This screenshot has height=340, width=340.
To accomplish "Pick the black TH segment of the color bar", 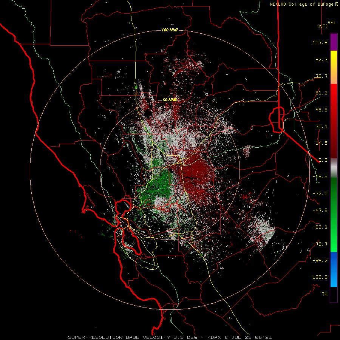I will [334, 295].
